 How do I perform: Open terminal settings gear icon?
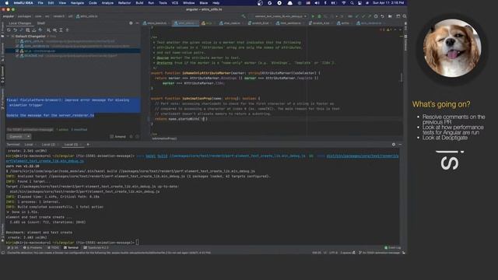394,145
